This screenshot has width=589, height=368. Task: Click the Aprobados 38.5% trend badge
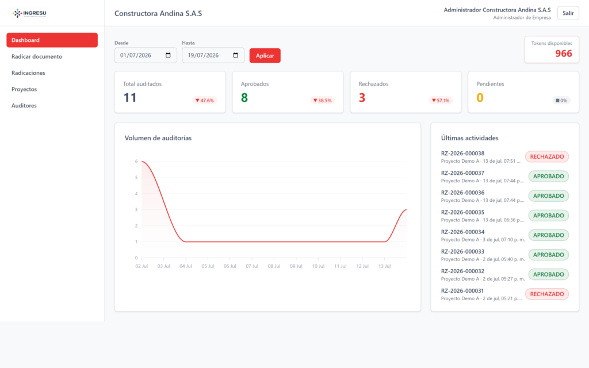click(x=323, y=100)
